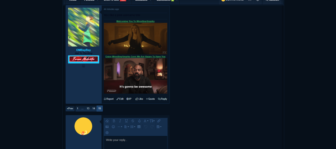Click the Prev page button
Image resolution: width=336 pixels, height=149 pixels.
pos(70,108)
